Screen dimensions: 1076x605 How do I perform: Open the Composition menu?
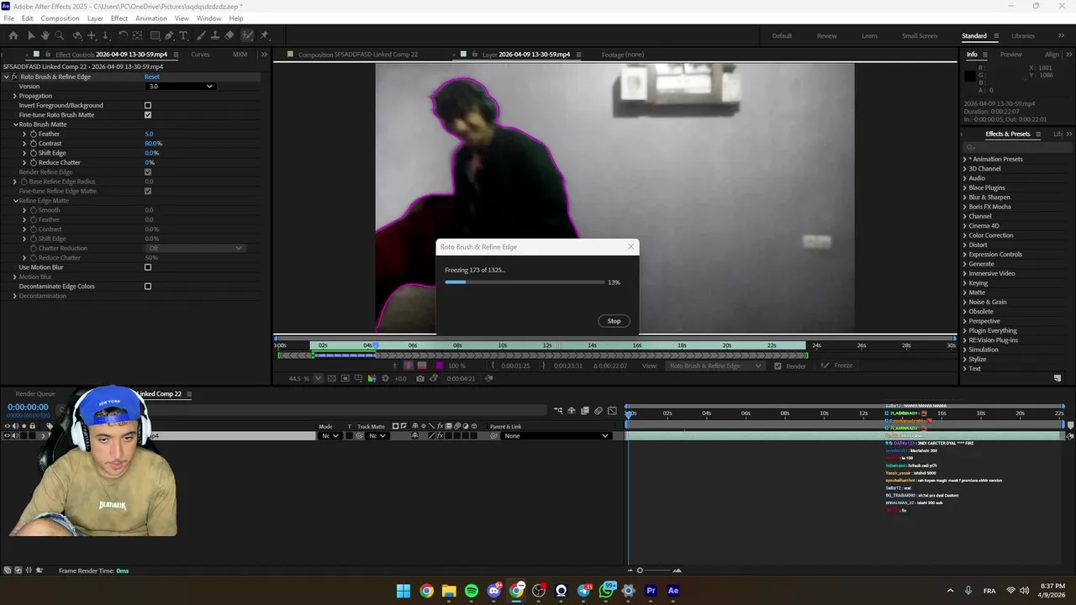pos(60,18)
